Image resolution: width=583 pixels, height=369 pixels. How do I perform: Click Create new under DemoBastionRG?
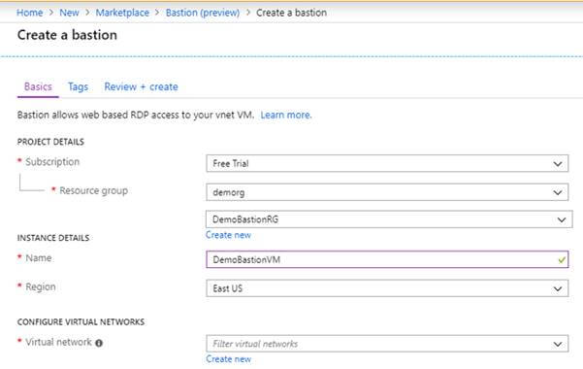(228, 235)
